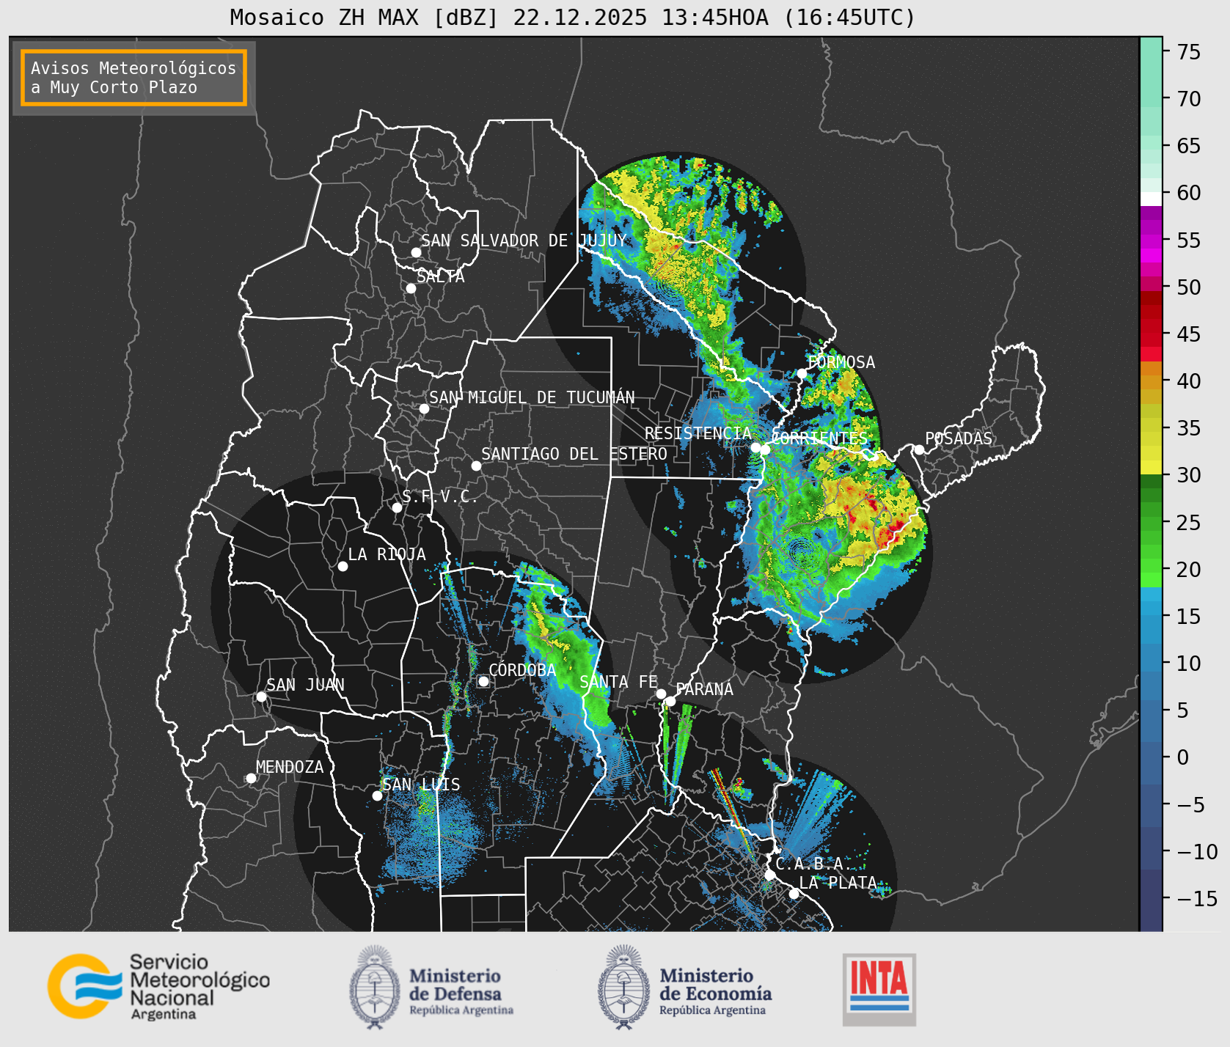Click the 45 tick label on the color scale
1230x1047 pixels.
[1189, 334]
